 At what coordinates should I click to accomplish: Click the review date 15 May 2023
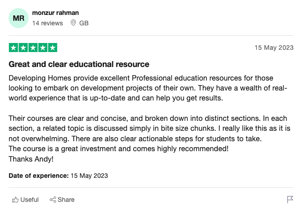click(274, 48)
